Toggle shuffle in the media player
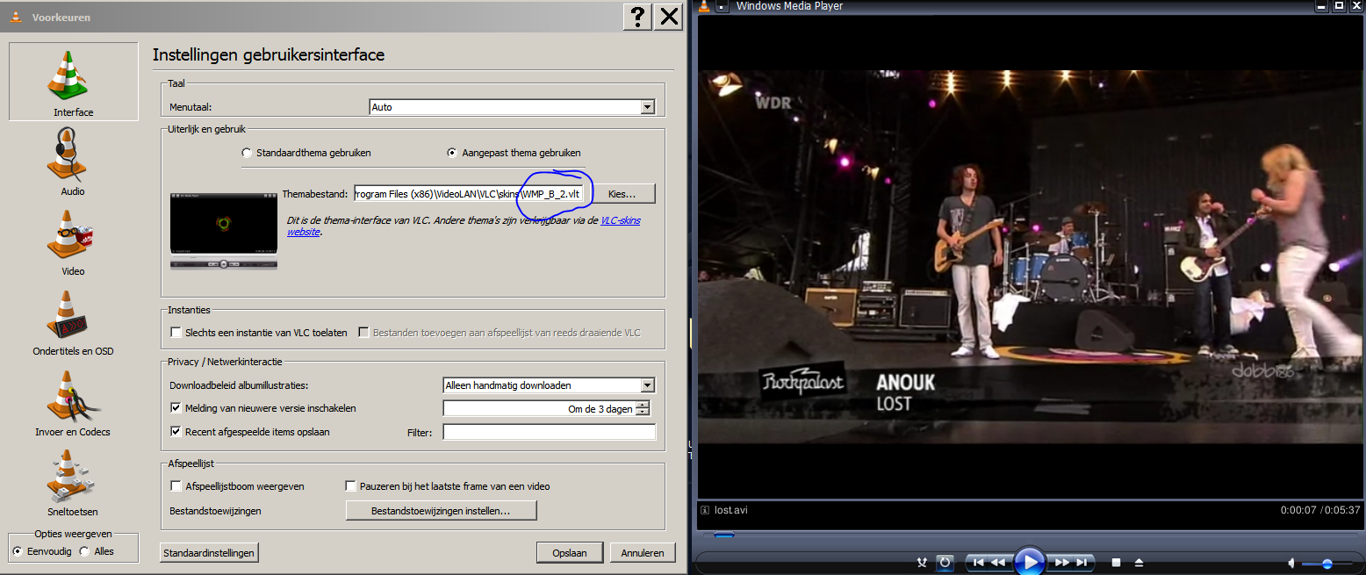The height and width of the screenshot is (575, 1366). pos(922,562)
